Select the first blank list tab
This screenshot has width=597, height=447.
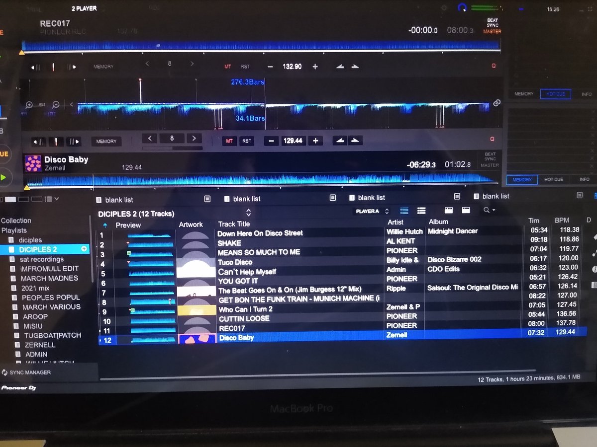[x=119, y=200]
